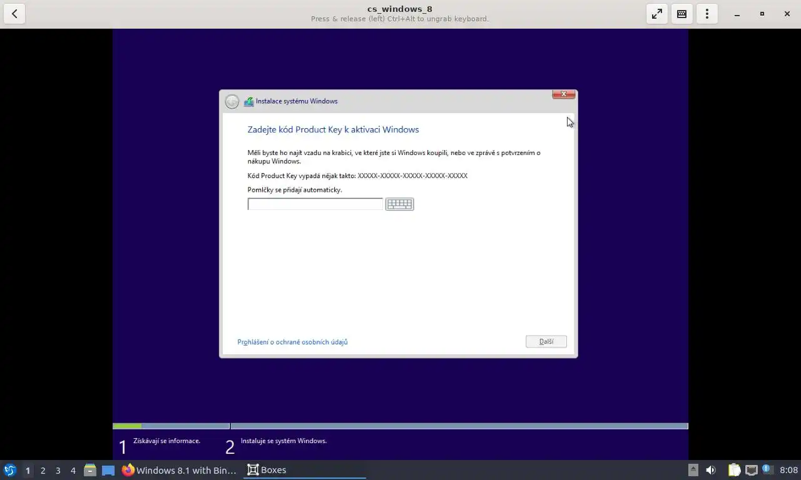Click the back arrow in Boxes header
The height and width of the screenshot is (480, 801).
click(14, 14)
